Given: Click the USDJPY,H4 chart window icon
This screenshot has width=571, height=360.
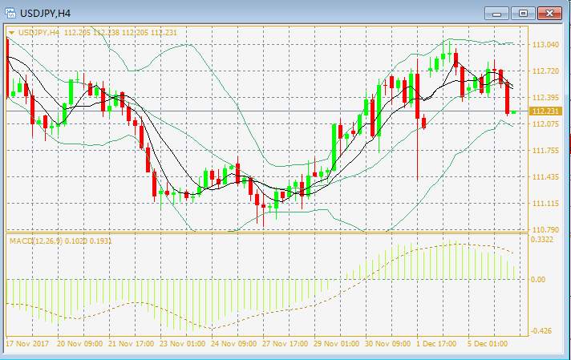Looking at the screenshot, I should pyautogui.click(x=10, y=14).
